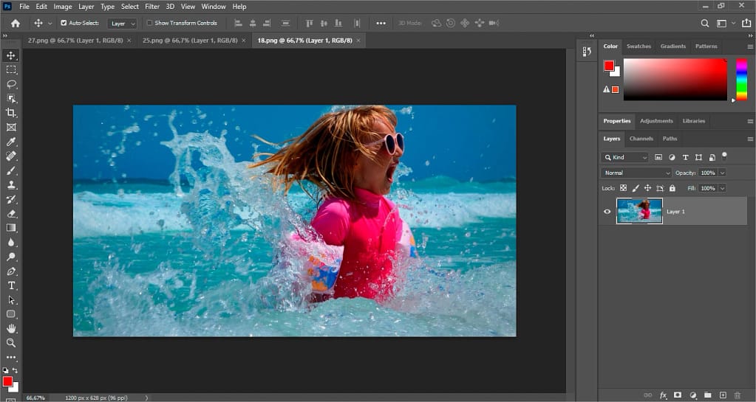Viewport: 756px width, 402px height.
Task: Select the Path Selection tool
Action: click(x=11, y=300)
